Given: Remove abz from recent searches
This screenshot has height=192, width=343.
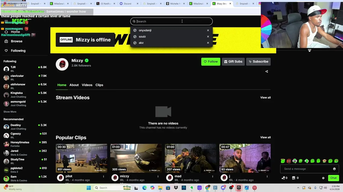Looking at the screenshot, I should (208, 43).
